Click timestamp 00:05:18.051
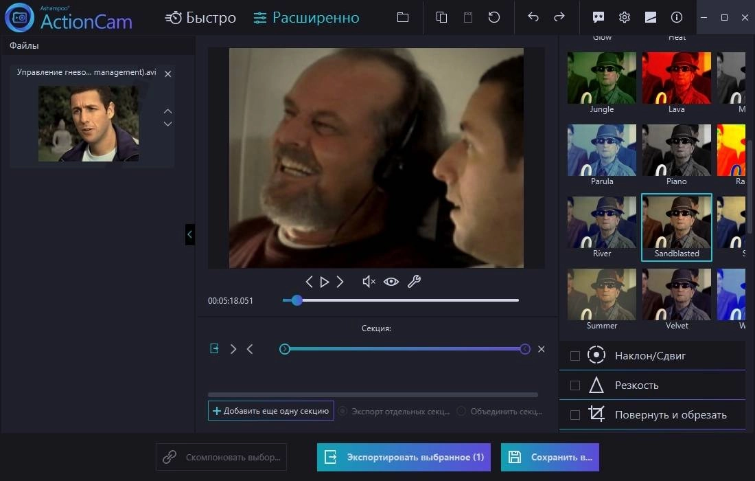 coord(230,301)
